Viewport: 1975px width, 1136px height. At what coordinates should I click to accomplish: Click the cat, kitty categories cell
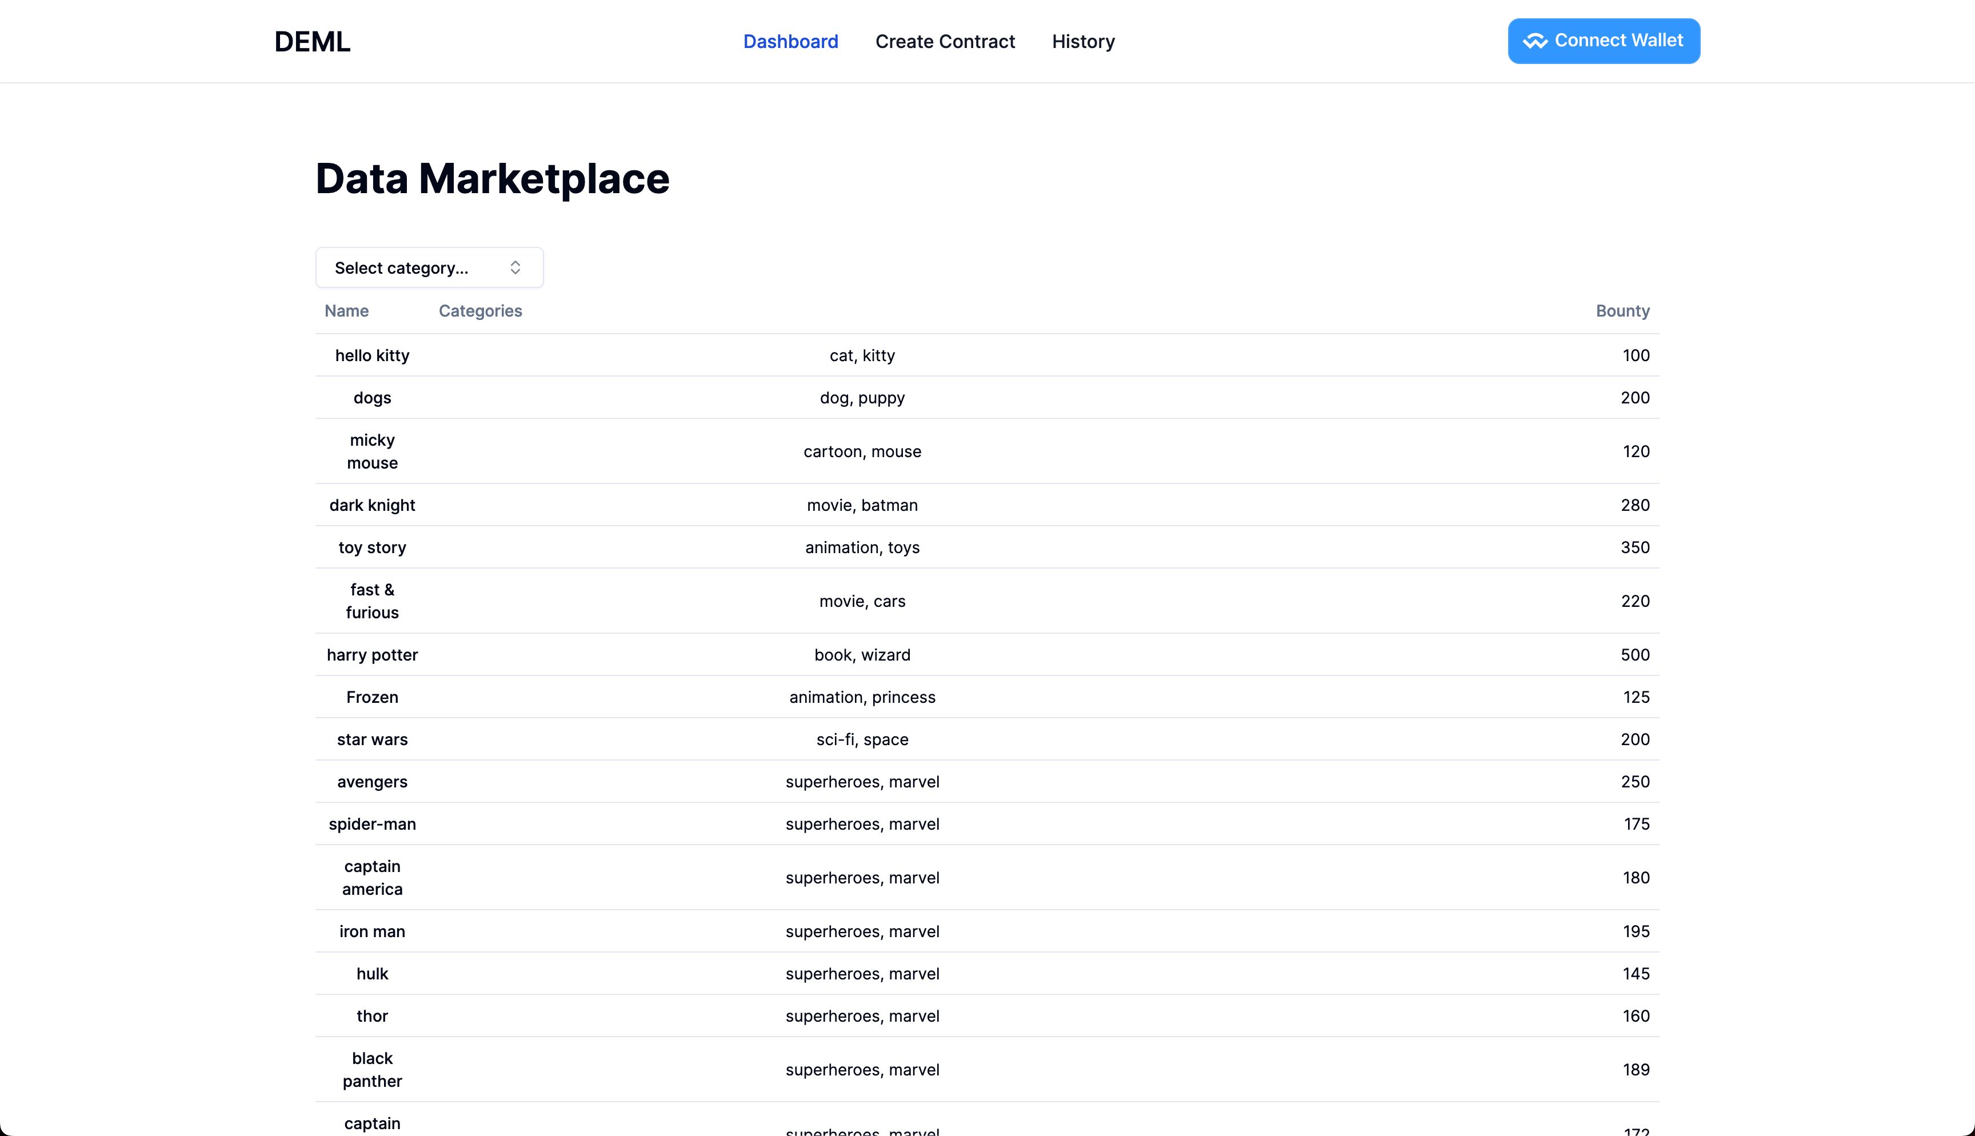(862, 355)
